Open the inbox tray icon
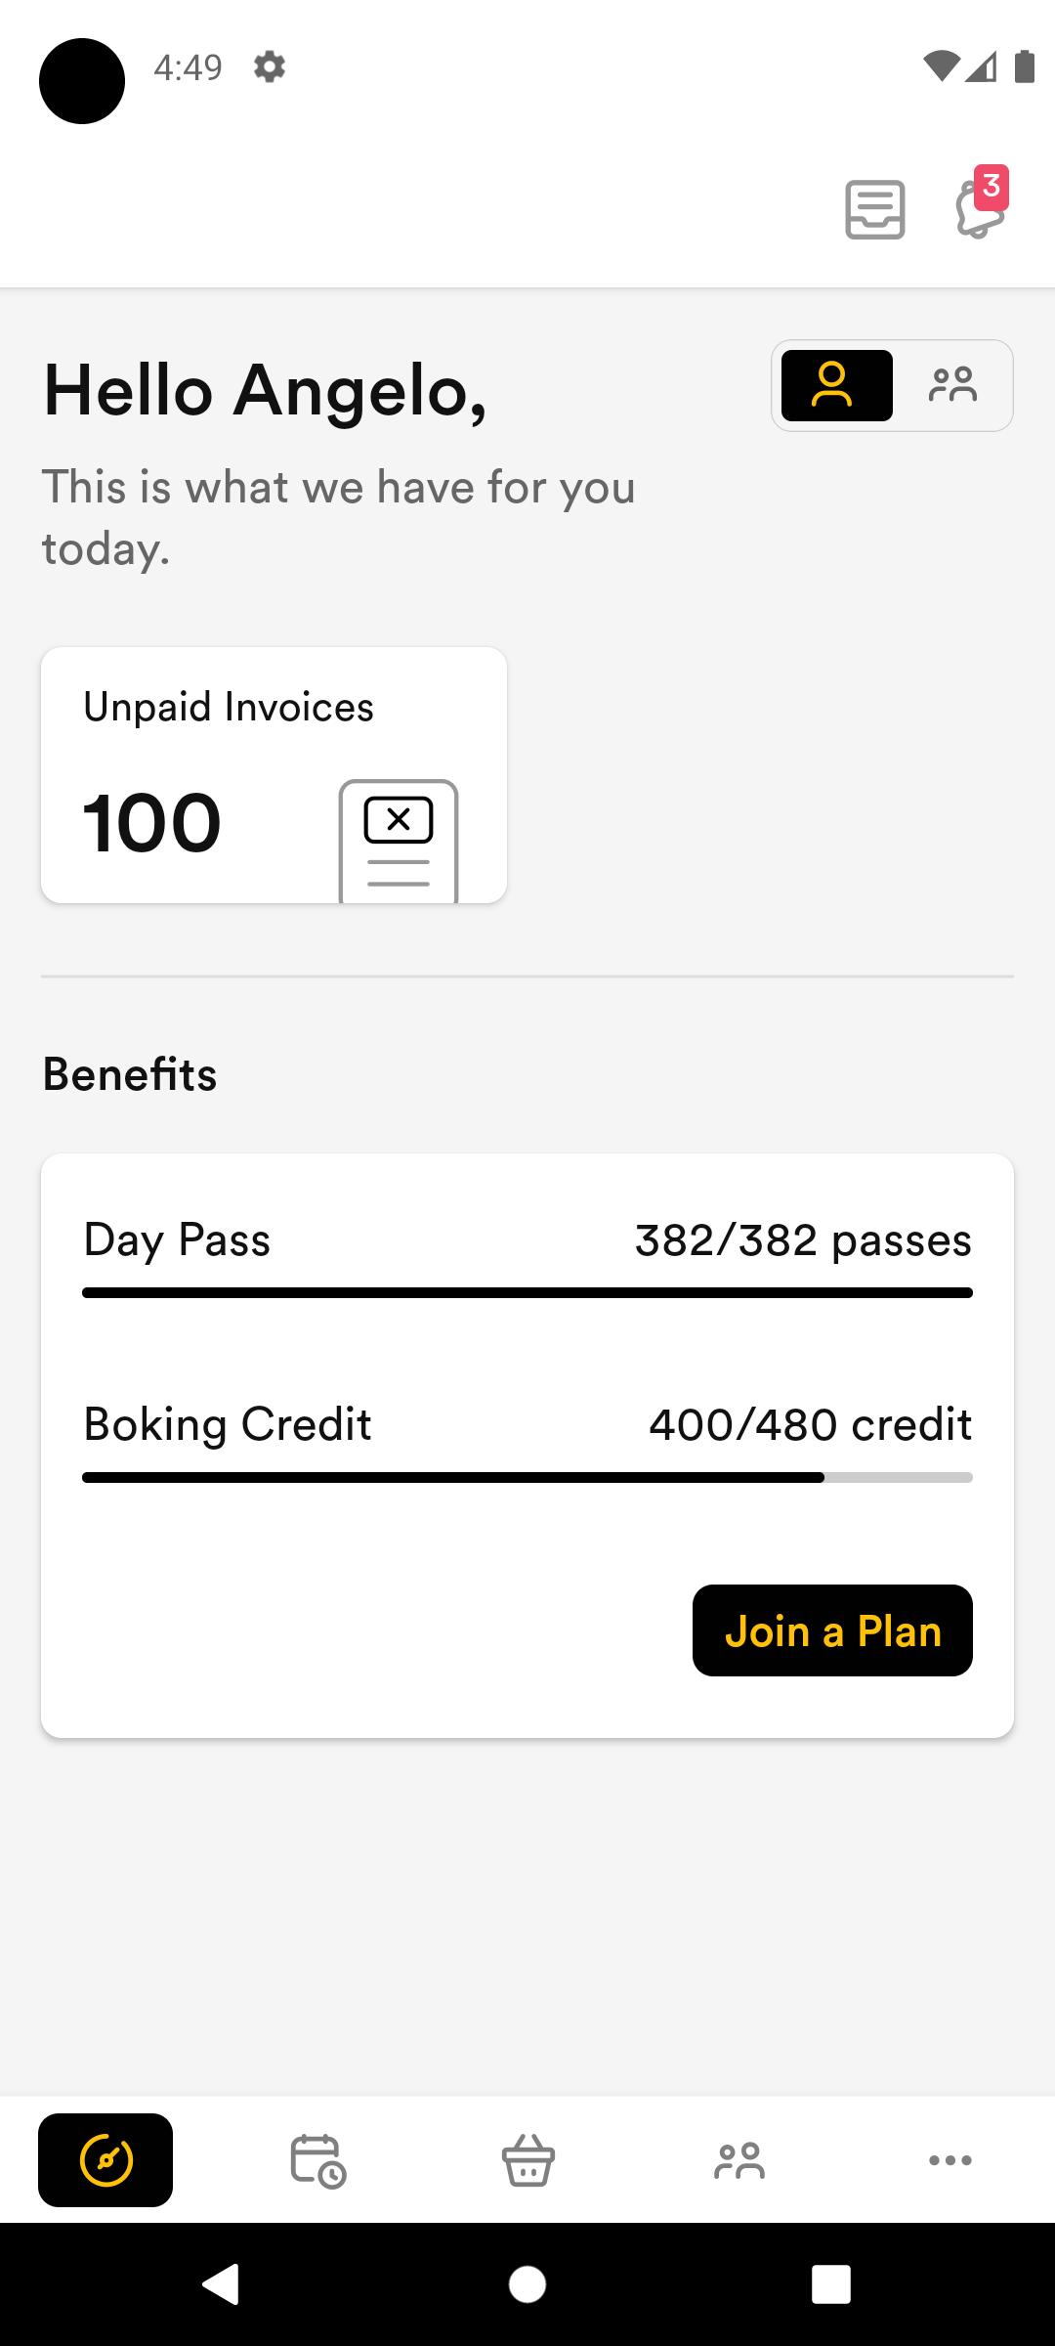The height and width of the screenshot is (2346, 1055). tap(874, 209)
